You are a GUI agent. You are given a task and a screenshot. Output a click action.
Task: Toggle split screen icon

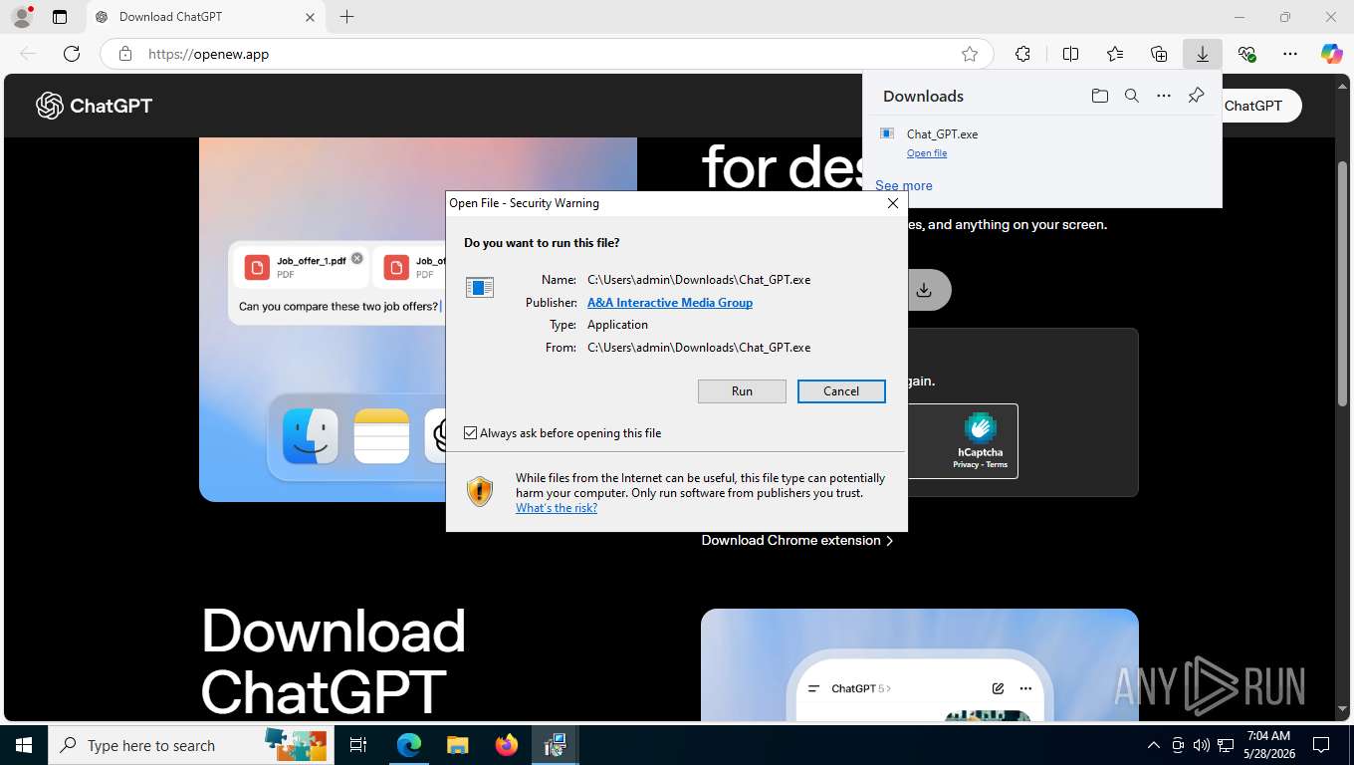coord(1071,54)
